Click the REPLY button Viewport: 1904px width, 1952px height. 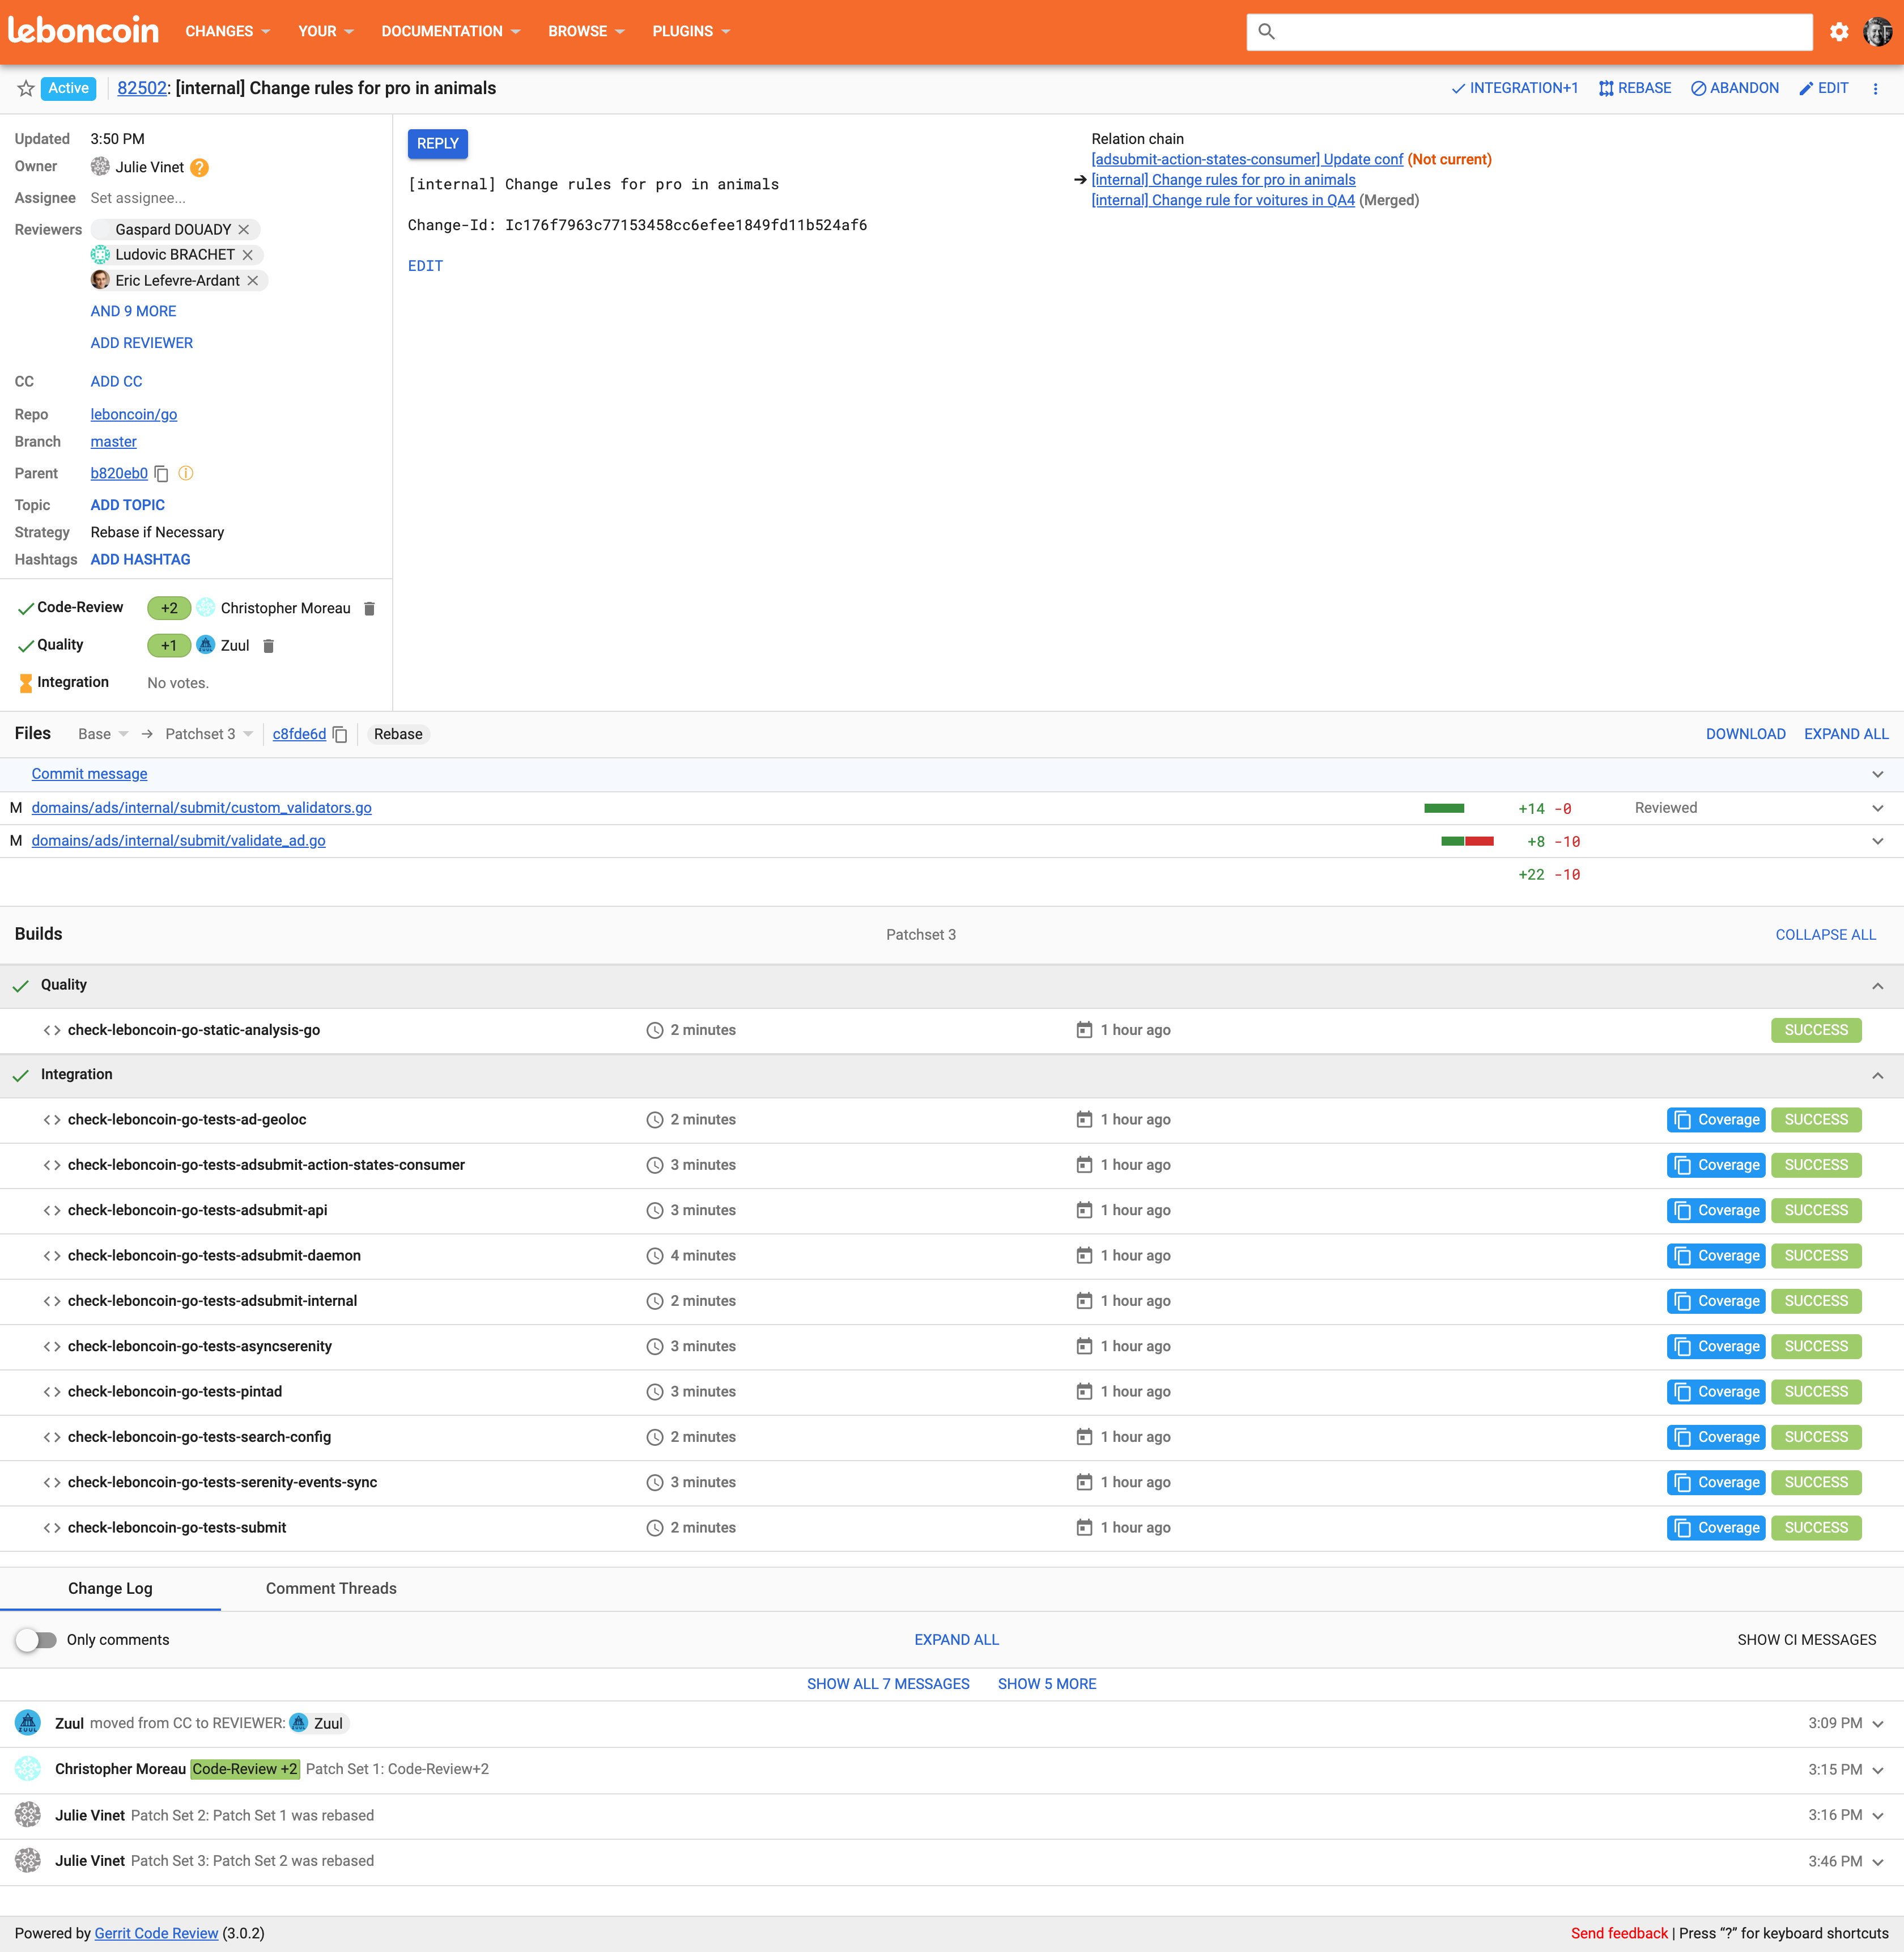pyautogui.click(x=437, y=144)
